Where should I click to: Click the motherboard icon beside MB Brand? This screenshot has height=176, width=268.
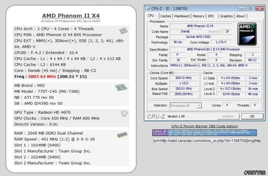pyautogui.click(x=121, y=87)
